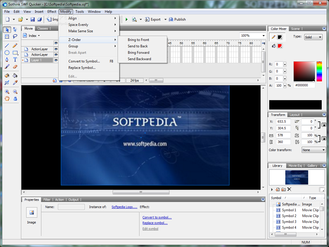Select the Text tool
329x247 pixels.
point(15,60)
